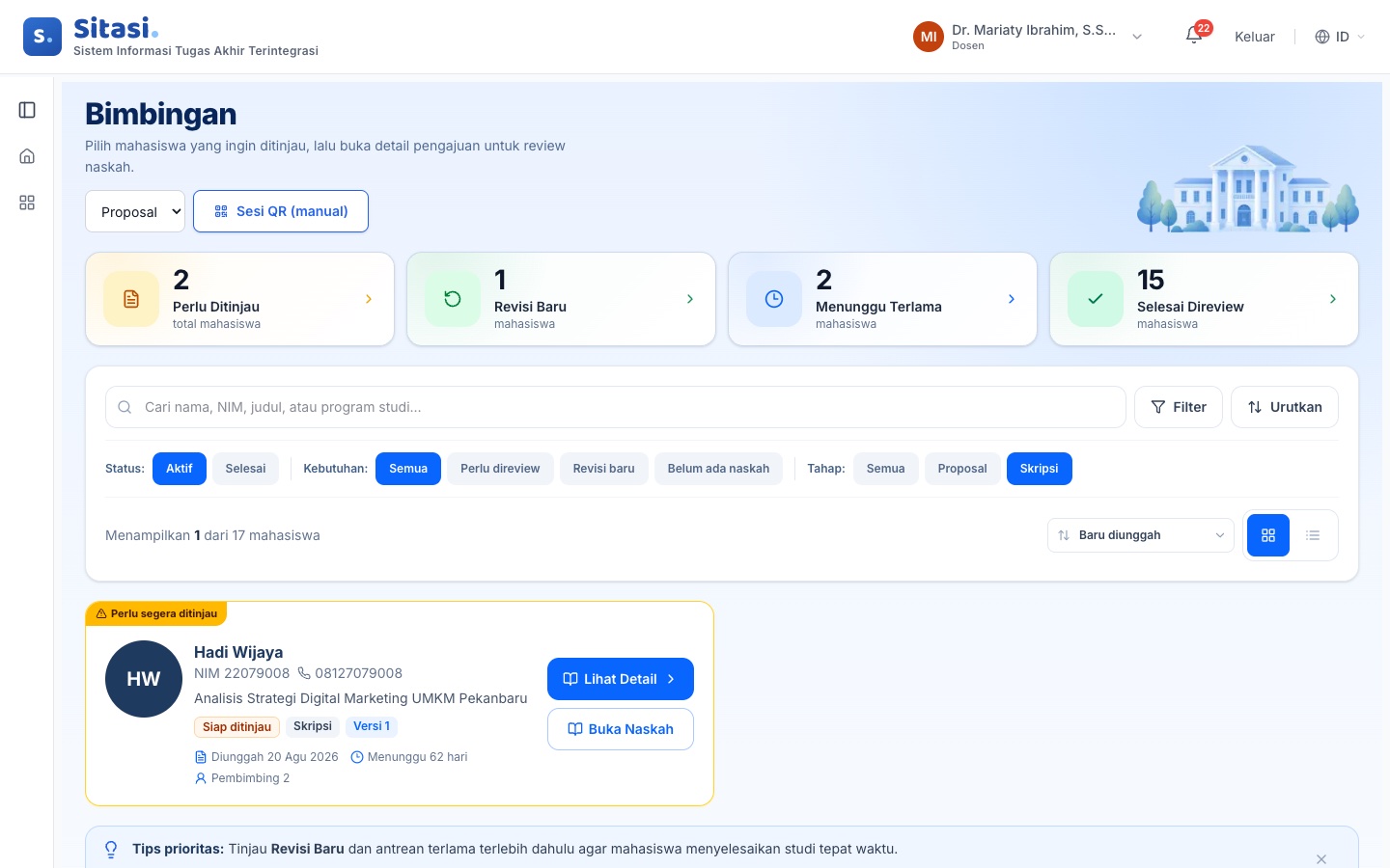1390x868 pixels.
Task: Click the phone icon beside 08127079008
Action: coord(304,673)
